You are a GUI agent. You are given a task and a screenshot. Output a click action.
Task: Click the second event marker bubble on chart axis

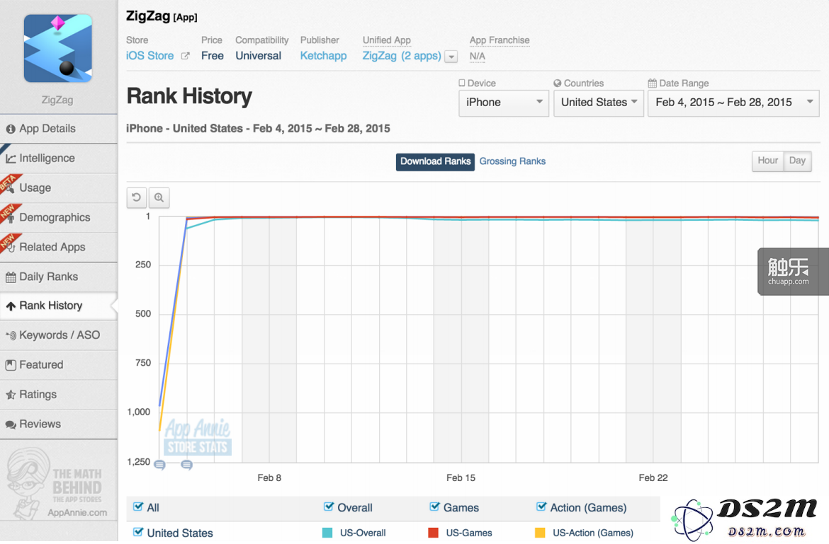pyautogui.click(x=186, y=465)
